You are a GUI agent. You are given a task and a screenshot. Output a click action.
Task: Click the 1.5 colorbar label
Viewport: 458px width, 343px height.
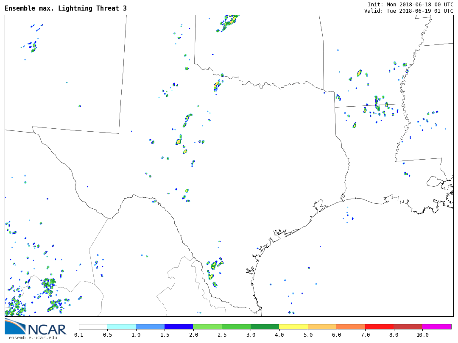tap(165, 335)
